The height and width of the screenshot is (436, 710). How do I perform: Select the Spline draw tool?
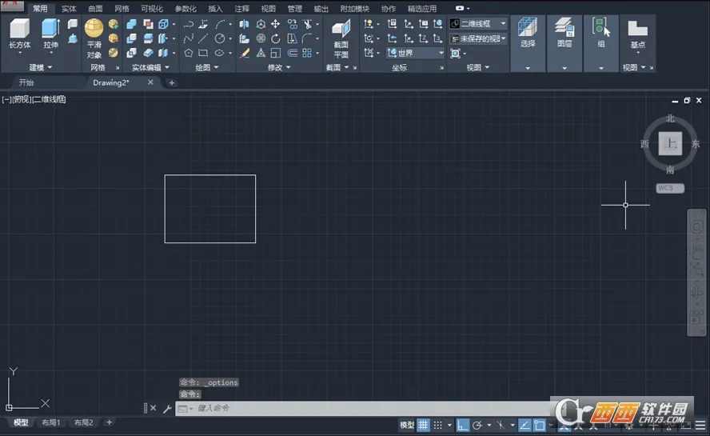coord(189,38)
